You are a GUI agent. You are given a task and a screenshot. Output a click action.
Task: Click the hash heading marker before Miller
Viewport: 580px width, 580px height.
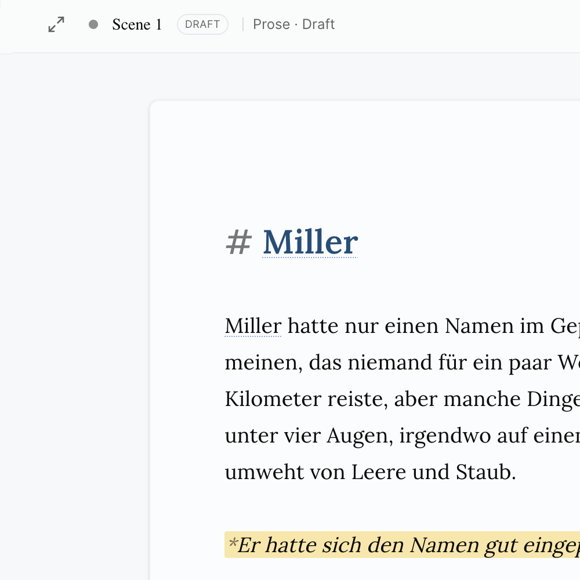238,242
